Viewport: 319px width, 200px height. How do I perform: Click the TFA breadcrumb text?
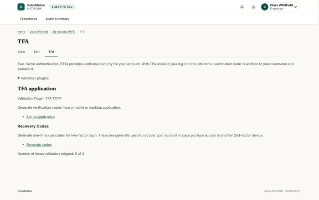pyautogui.click(x=82, y=32)
